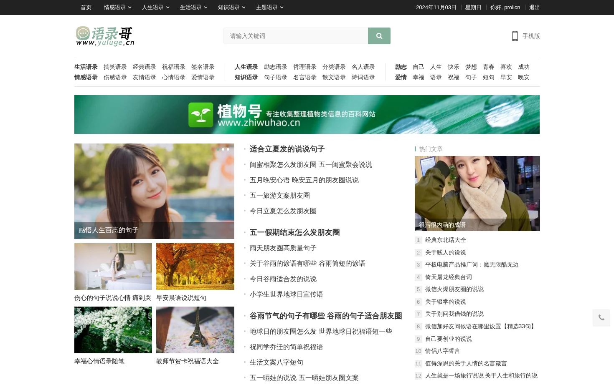Image resolution: width=614 pixels, height=385 pixels.
Task: Open 励志语录 category
Action: click(276, 67)
